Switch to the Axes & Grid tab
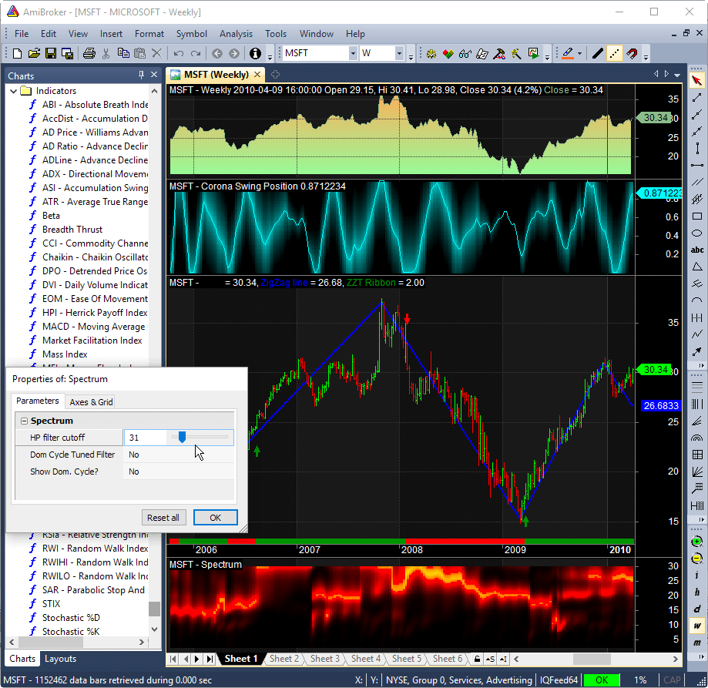 91,401
